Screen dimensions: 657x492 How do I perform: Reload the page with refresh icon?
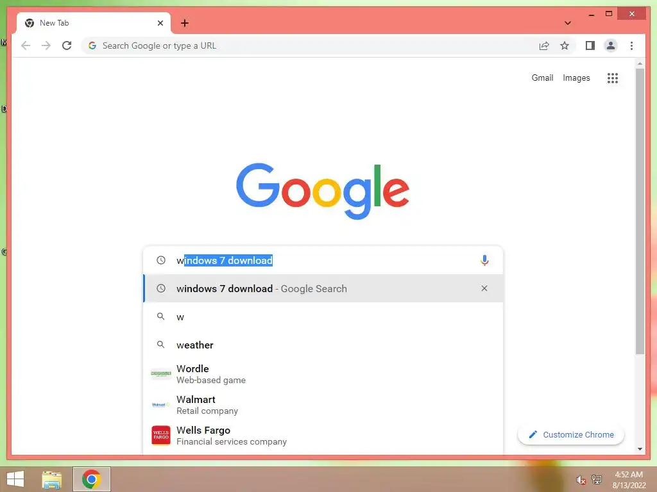[x=67, y=45]
